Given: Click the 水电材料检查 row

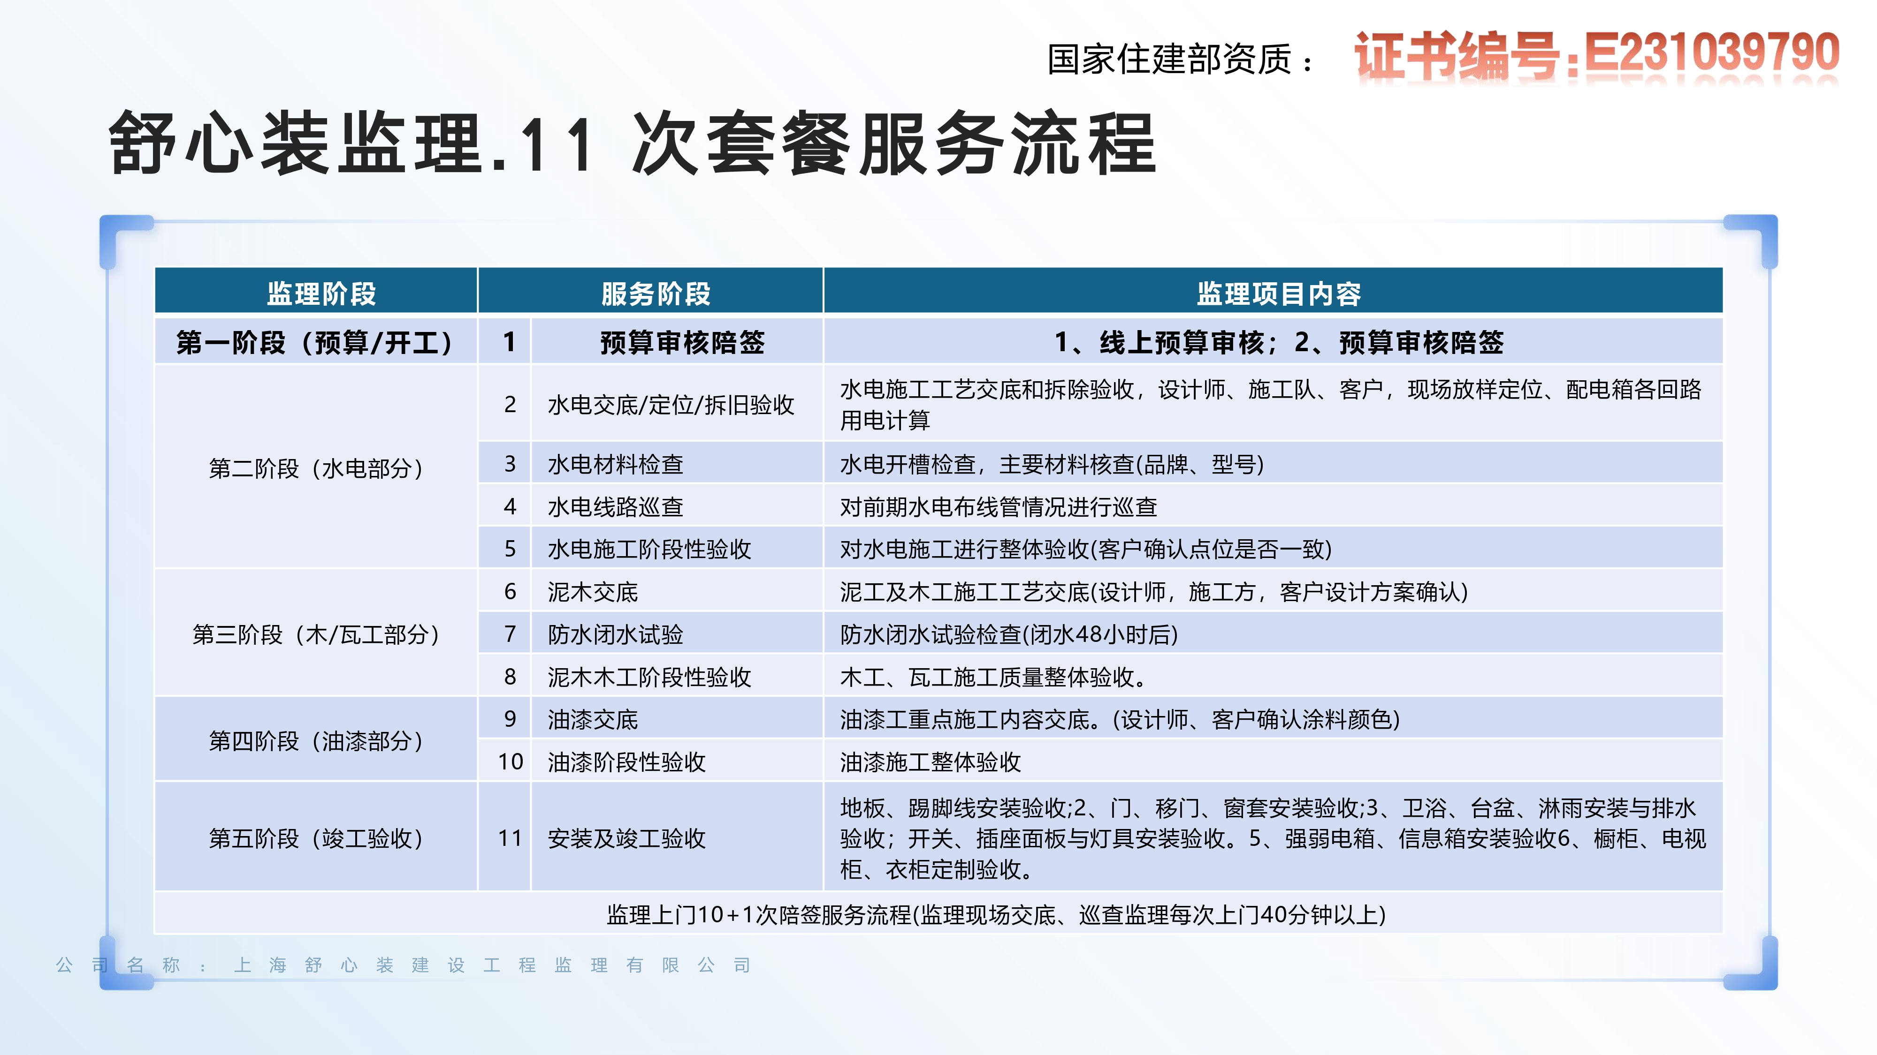Looking at the screenshot, I should [615, 464].
